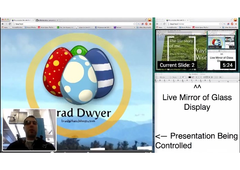Open the phone extension icon in left browser
The image size is (240, 170).
click(139, 24)
